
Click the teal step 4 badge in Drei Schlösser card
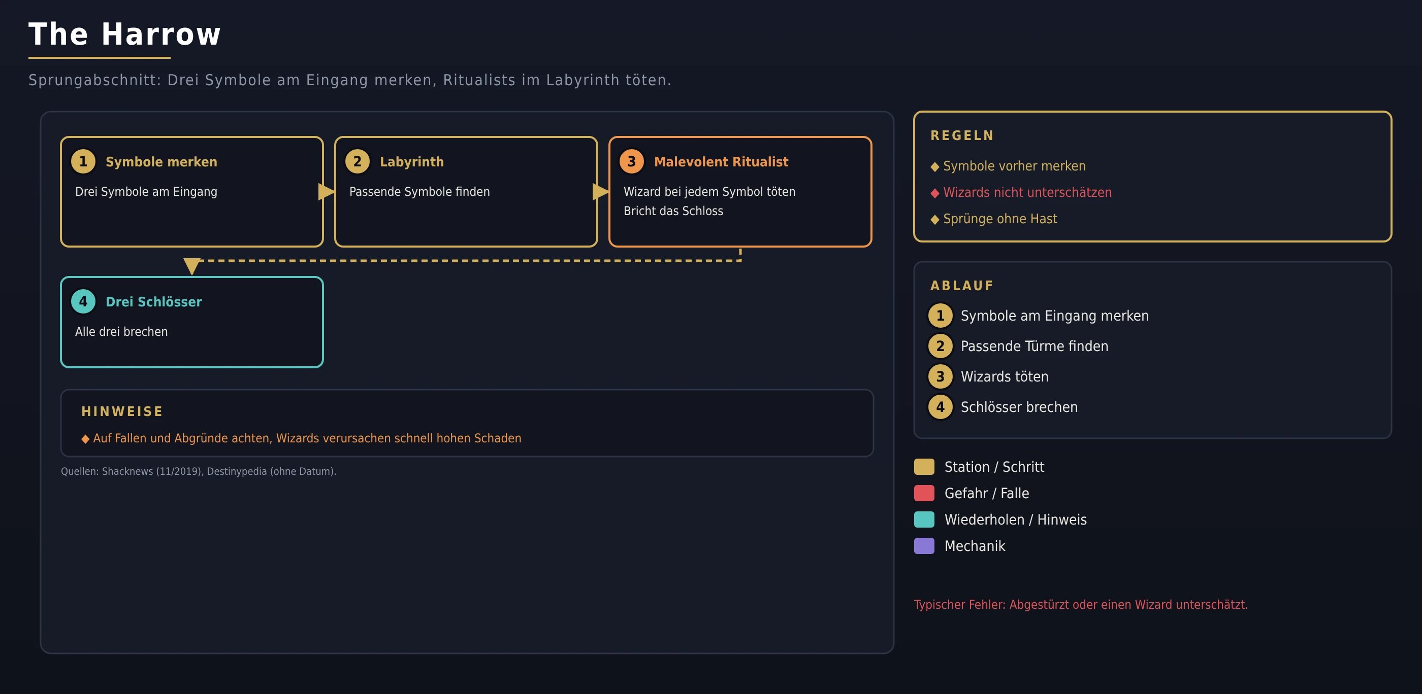pos(83,301)
